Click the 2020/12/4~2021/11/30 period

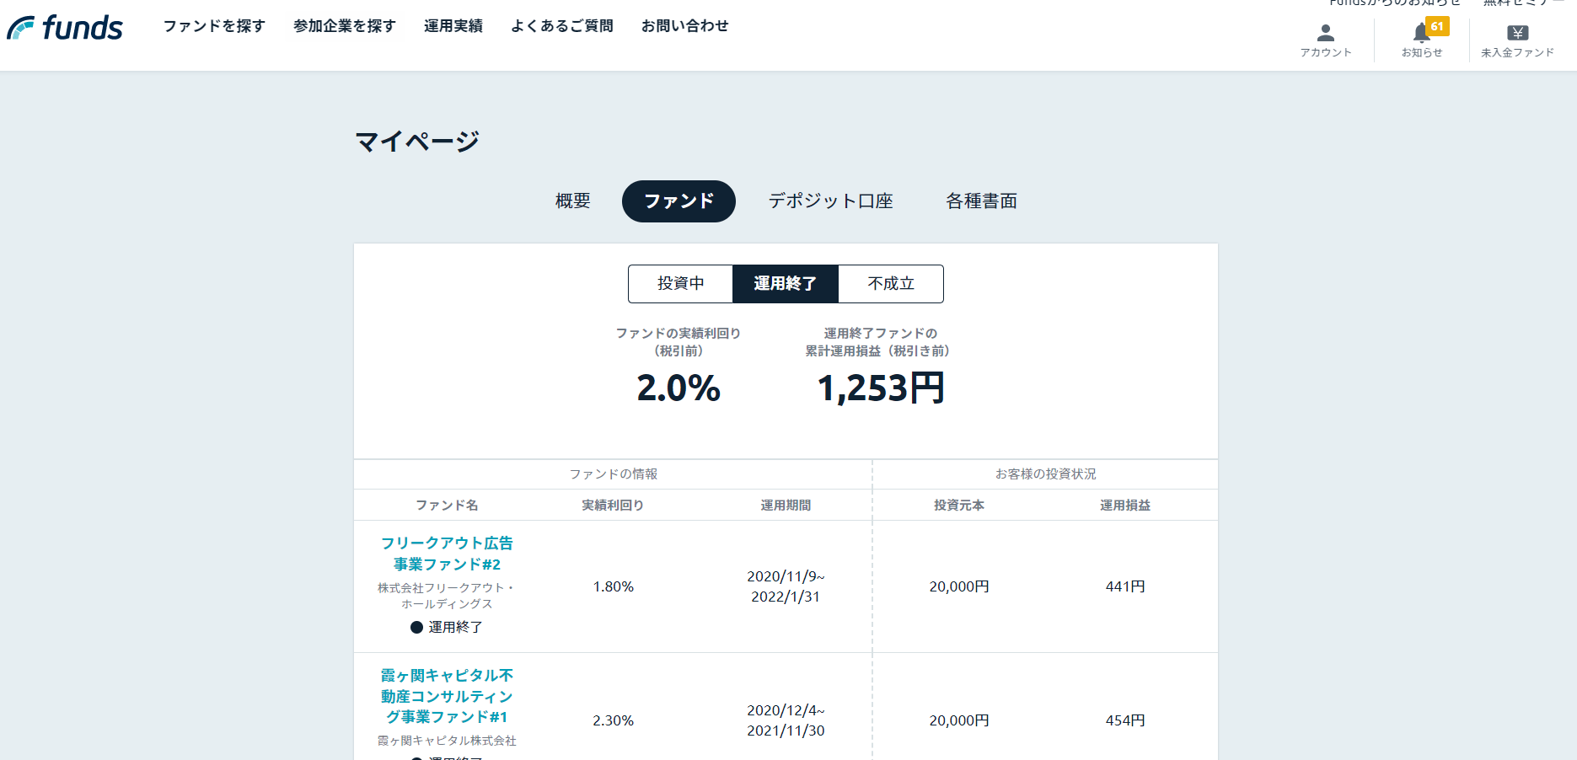point(786,720)
